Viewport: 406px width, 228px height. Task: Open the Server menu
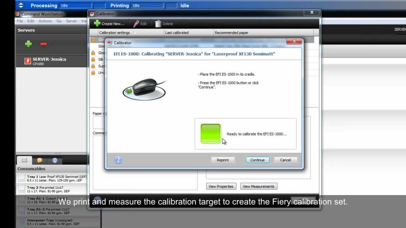(x=71, y=21)
